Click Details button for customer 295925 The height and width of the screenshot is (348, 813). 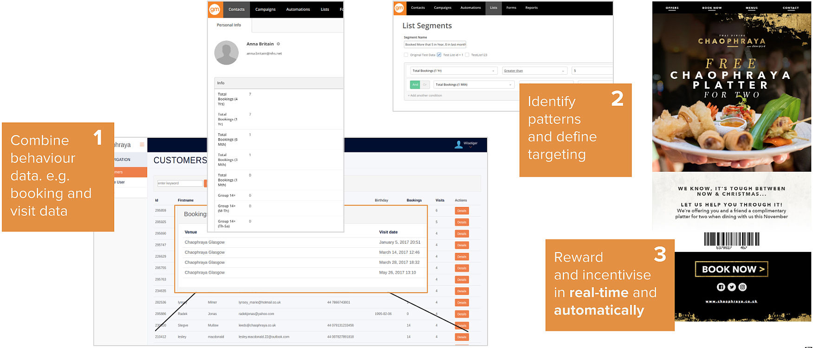click(462, 222)
